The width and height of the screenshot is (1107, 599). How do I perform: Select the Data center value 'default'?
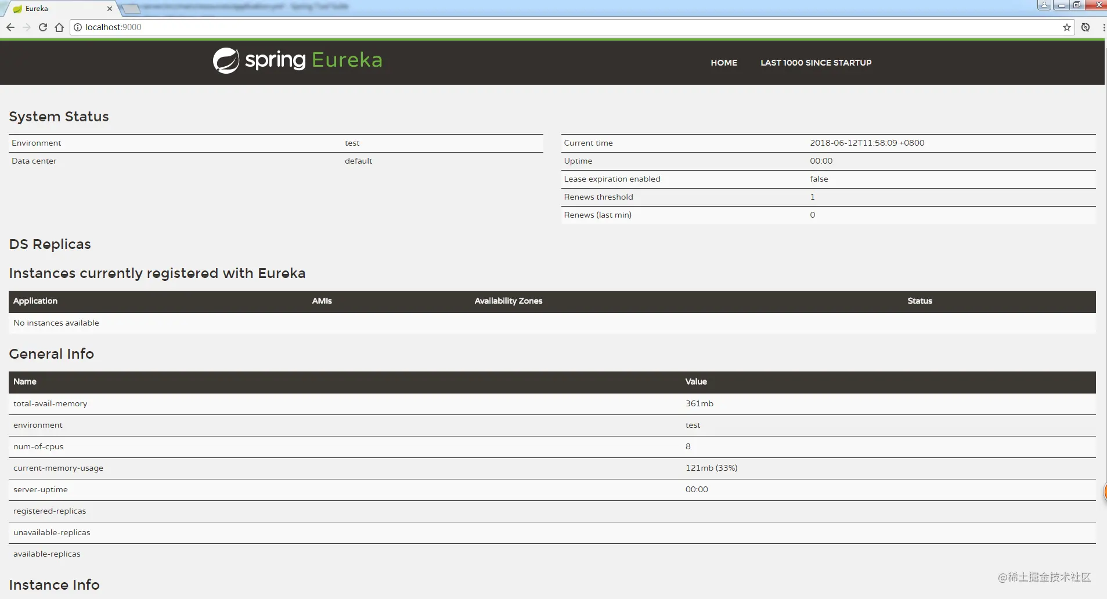[359, 161]
